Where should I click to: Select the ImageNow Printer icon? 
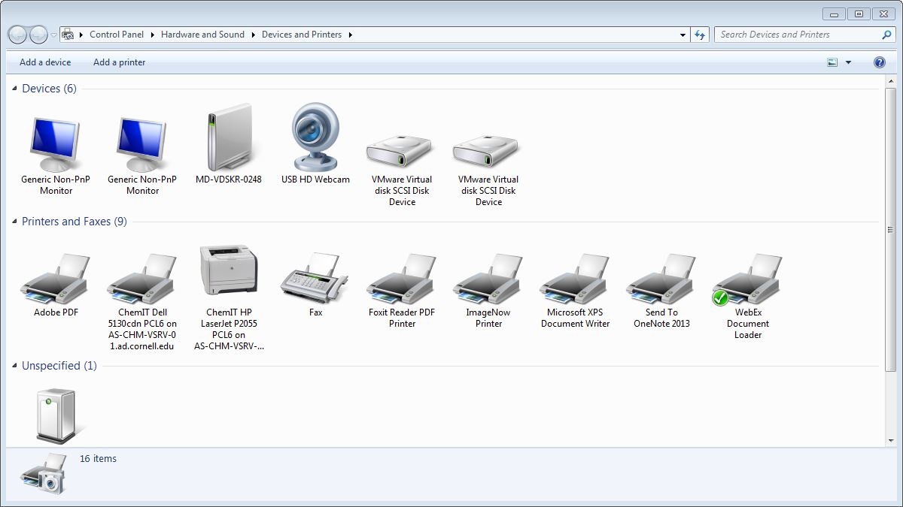click(488, 279)
